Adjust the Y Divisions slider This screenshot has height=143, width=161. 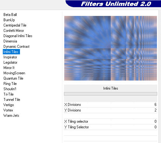pos(110,110)
